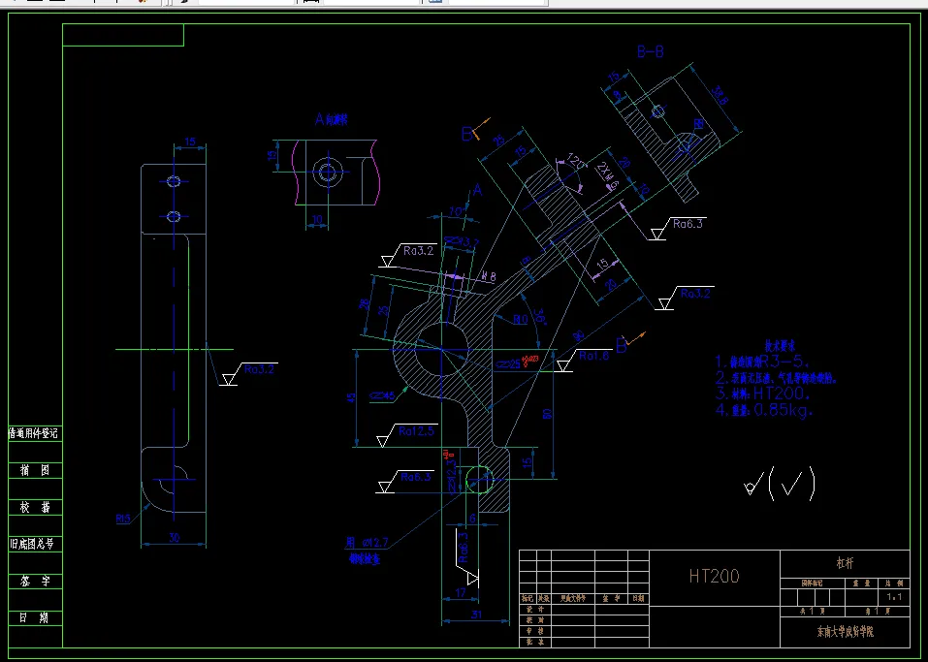
Task: Select the 15 dimension atop left side view
Action: [x=190, y=142]
